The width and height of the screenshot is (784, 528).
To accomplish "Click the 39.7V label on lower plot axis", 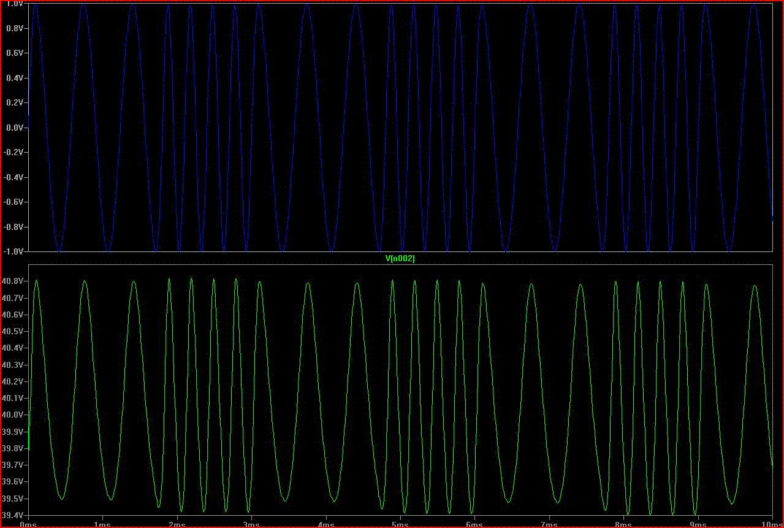I will point(13,465).
